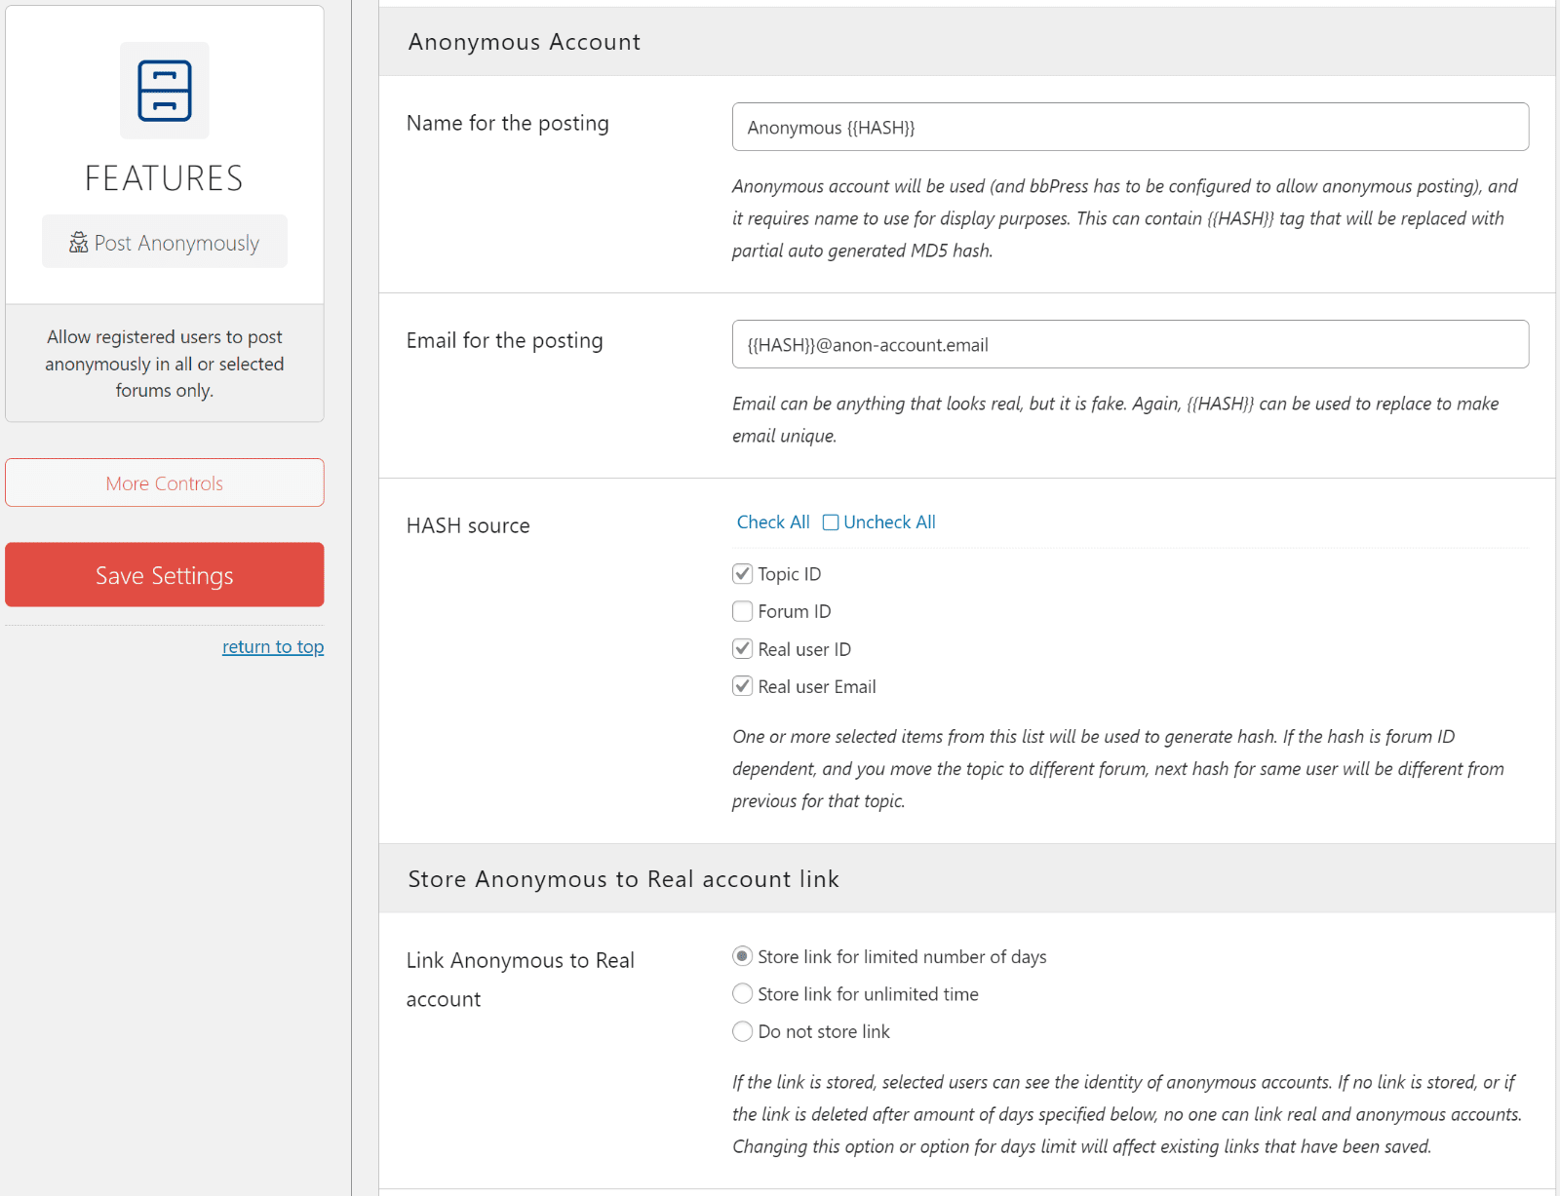Screen dimensions: 1560x1196
Task: Toggle the Real user Email checkbox
Action: coord(743,686)
